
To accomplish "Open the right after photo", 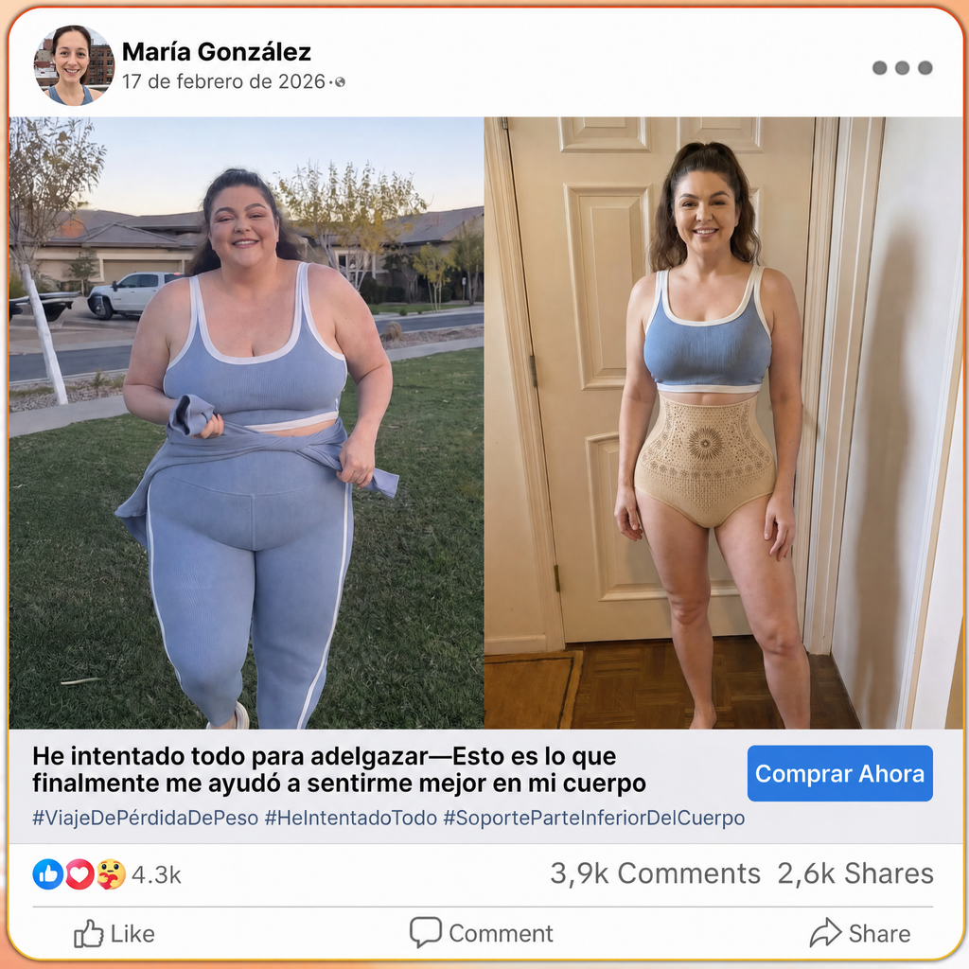I will click(x=723, y=423).
